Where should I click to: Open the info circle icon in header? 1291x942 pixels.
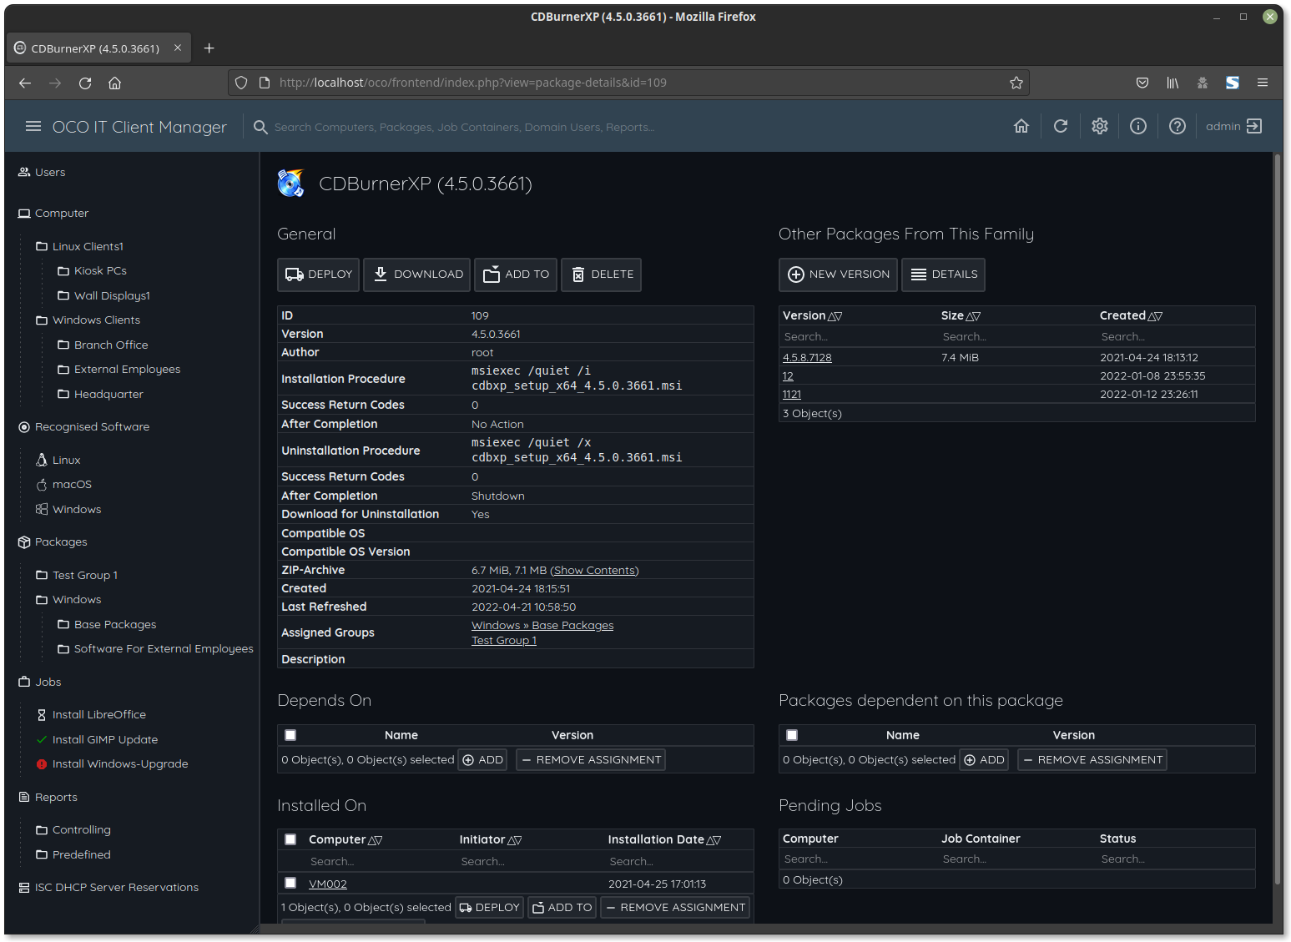pos(1138,126)
